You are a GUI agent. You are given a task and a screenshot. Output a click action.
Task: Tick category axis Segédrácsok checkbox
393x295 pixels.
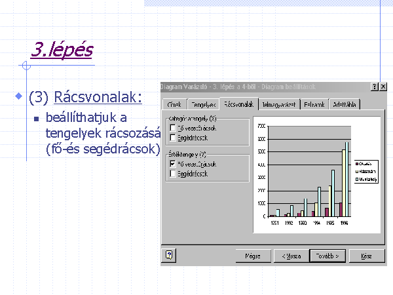(173, 138)
